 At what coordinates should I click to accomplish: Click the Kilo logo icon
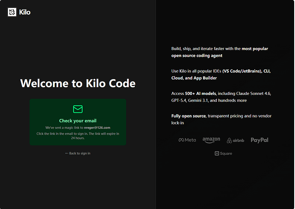[12, 12]
